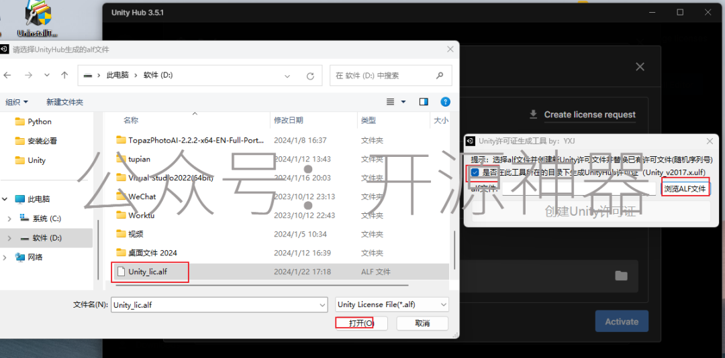Select 此电脑 in navigation tree
This screenshot has height=358, width=725.
click(x=32, y=199)
